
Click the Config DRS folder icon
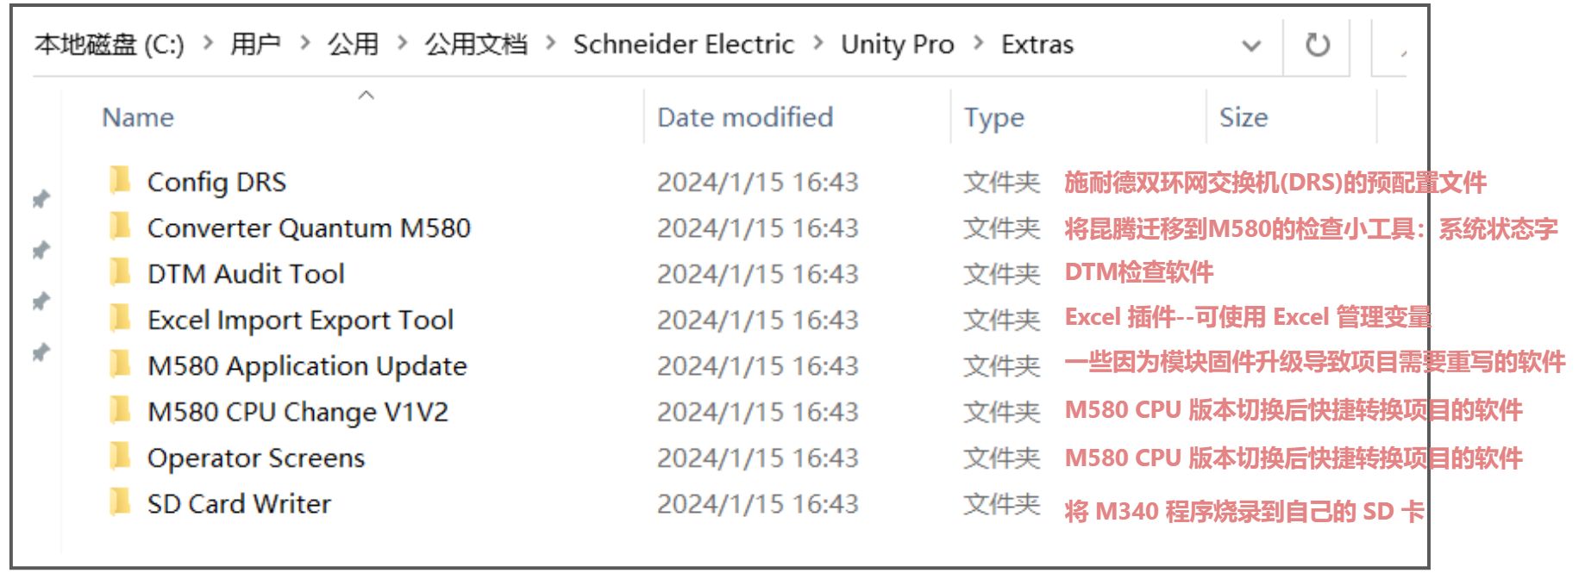point(120,181)
